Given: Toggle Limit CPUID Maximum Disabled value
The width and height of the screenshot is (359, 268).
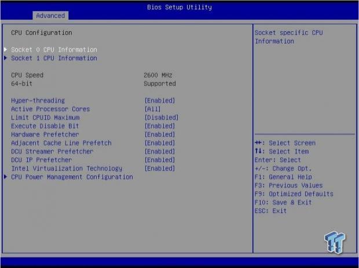Looking at the screenshot, I should click(161, 118).
